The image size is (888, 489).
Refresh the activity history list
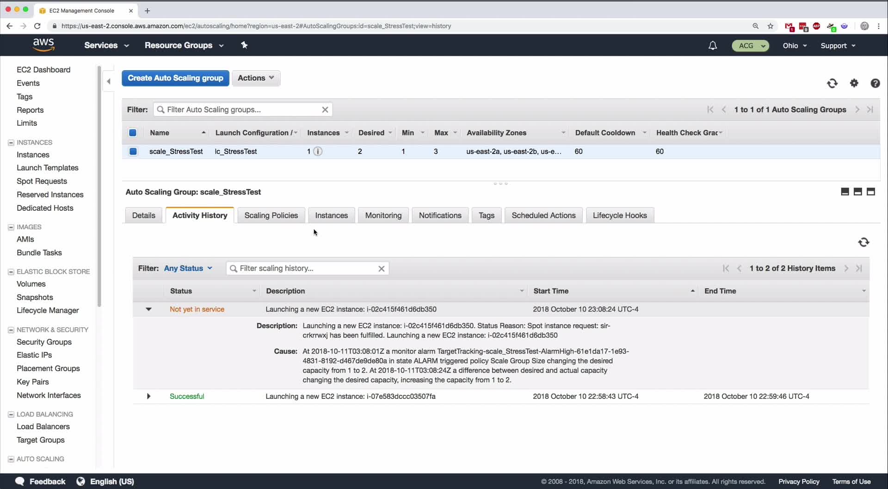(x=863, y=242)
